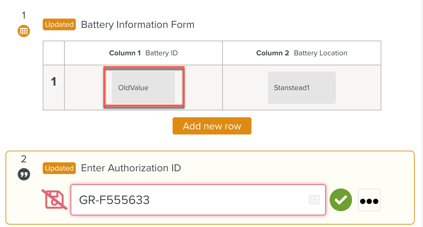Click step number 2 above the quote icon

(24, 159)
